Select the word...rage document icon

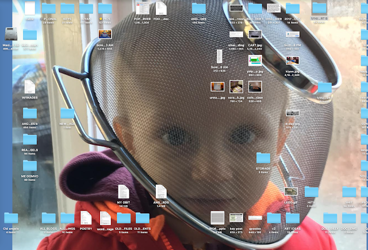[105, 218]
